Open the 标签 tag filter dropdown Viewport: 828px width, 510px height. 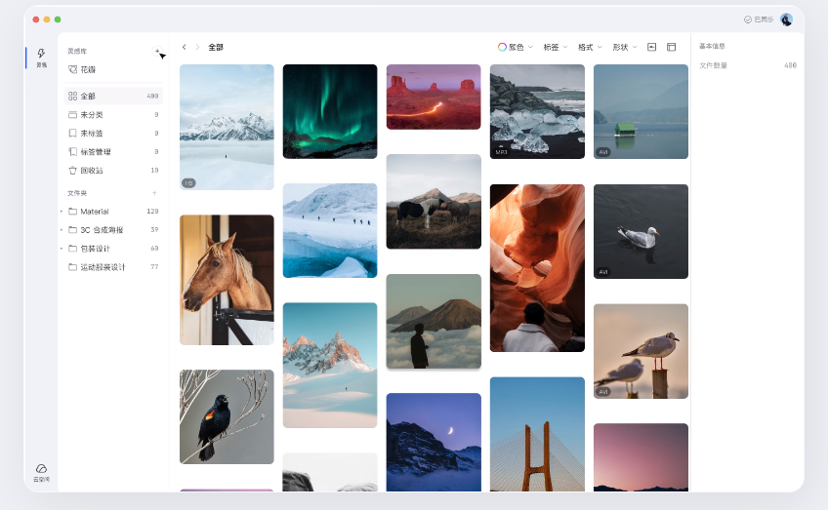(555, 47)
